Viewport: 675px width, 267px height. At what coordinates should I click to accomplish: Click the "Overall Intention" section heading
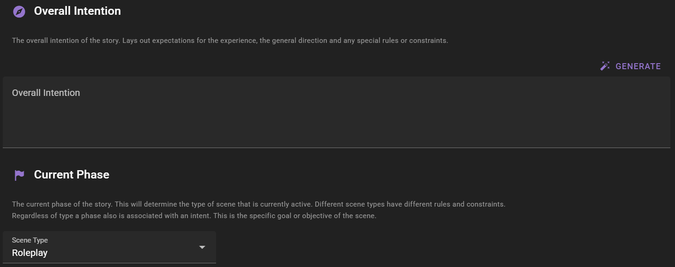pyautogui.click(x=78, y=11)
